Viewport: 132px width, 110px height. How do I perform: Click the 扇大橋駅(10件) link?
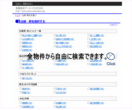(x=63, y=43)
